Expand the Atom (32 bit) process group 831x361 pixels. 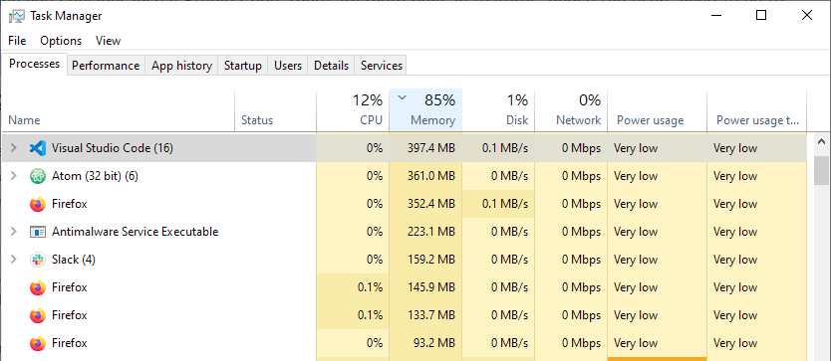14,176
